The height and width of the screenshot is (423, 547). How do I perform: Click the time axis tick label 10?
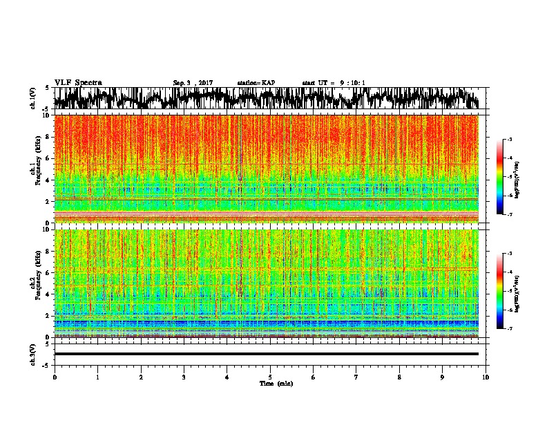[486, 377]
